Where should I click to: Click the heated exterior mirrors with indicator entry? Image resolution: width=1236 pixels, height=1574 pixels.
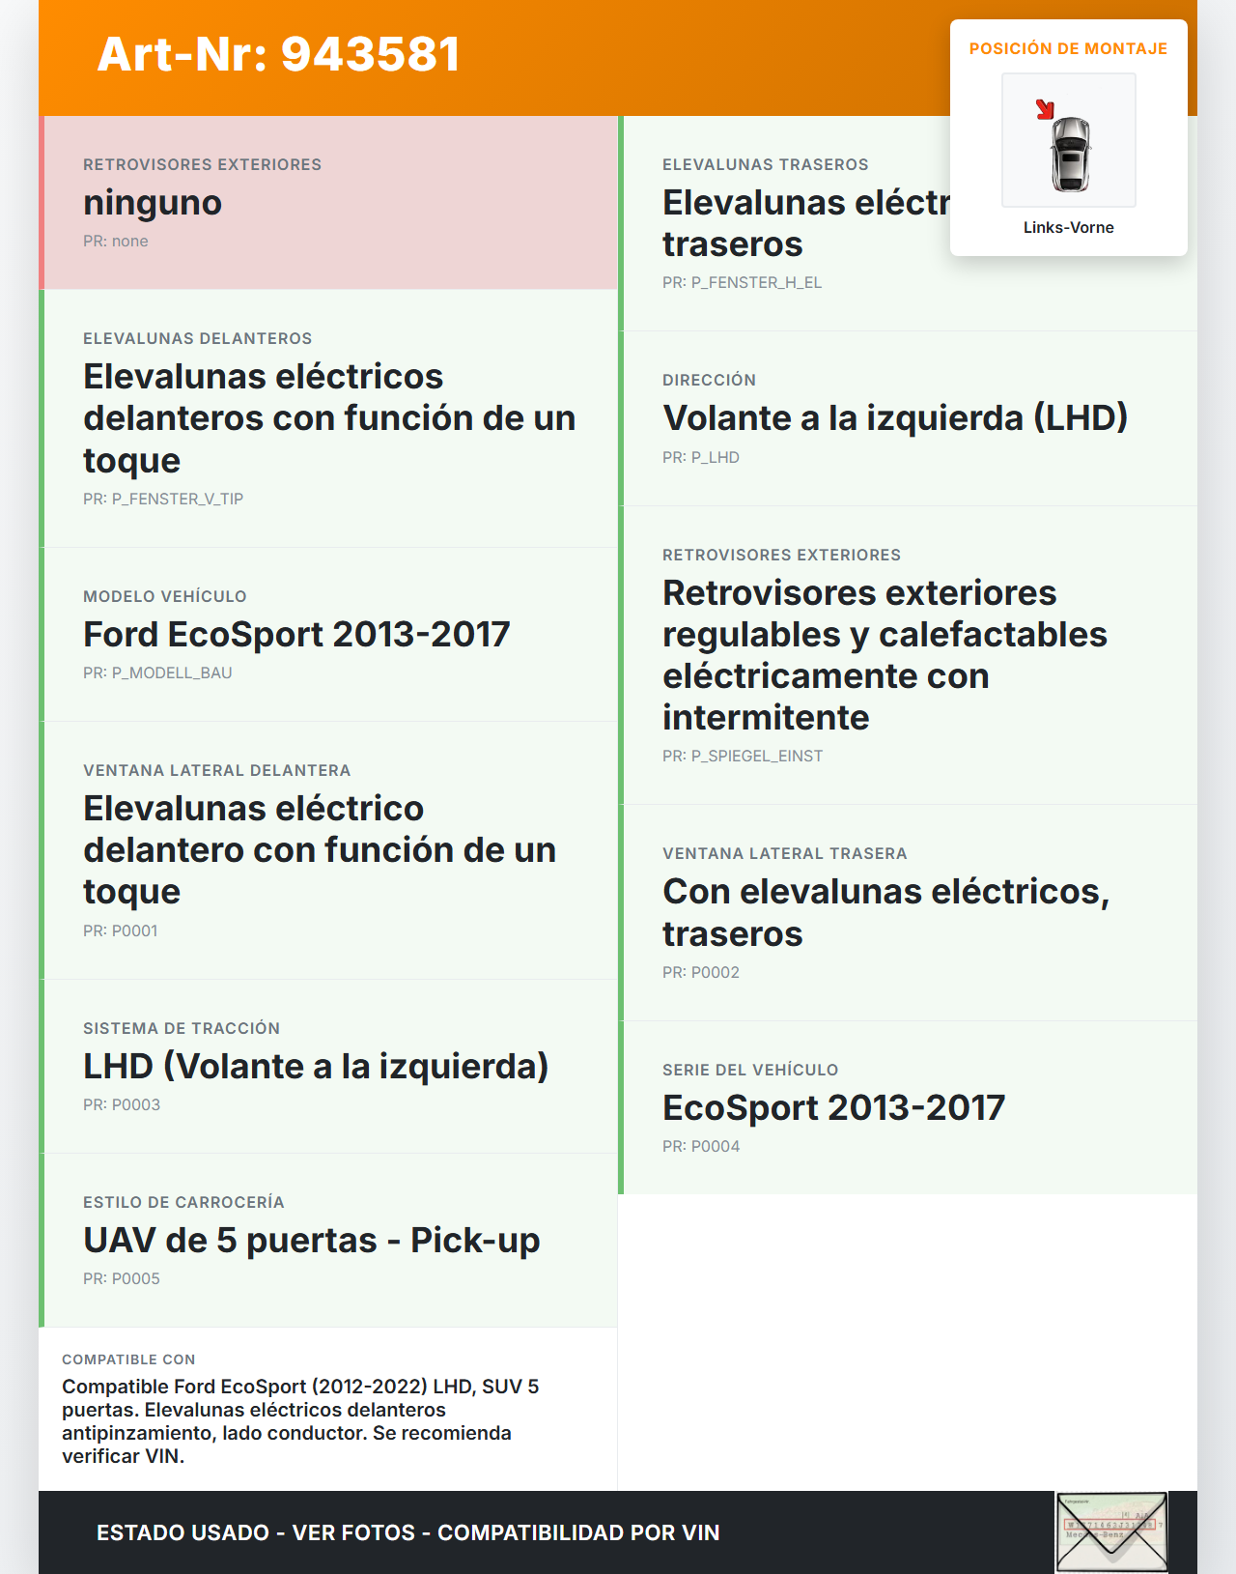coord(884,655)
